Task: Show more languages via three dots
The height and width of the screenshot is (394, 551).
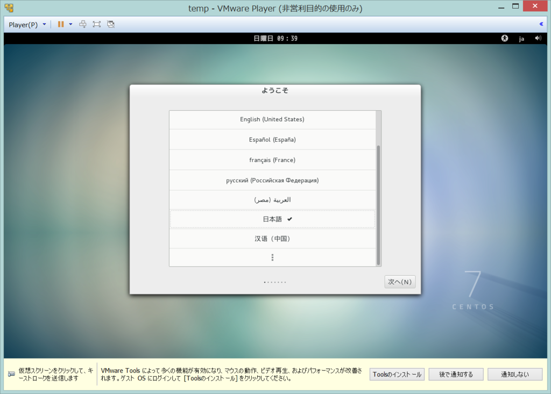Action: coord(272,257)
